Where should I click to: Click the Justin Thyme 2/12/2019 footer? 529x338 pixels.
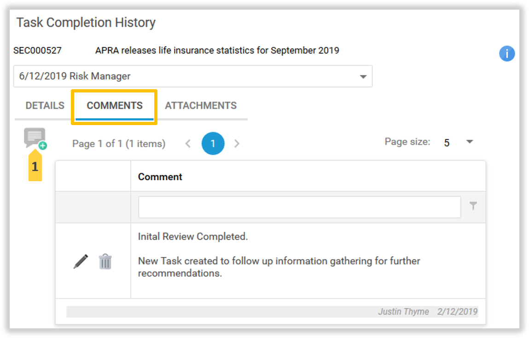pyautogui.click(x=427, y=312)
